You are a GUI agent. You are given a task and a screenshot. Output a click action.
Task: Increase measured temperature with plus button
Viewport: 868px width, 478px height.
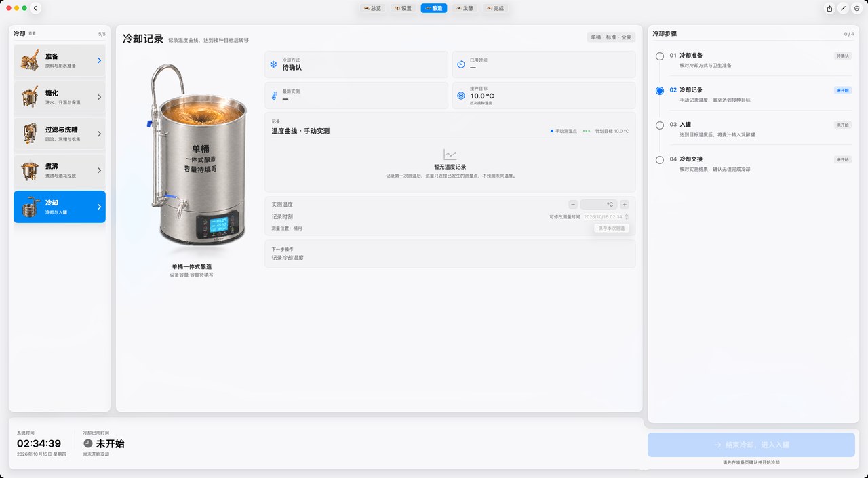(625, 204)
